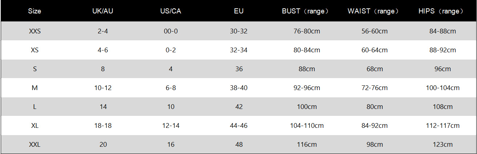Click the US/CA column header
The width and height of the screenshot is (477, 154).
170,11
